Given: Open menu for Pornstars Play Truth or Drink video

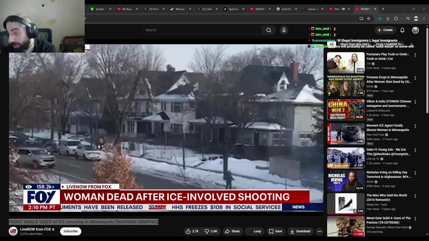Looking at the screenshot, I should pyautogui.click(x=415, y=55).
